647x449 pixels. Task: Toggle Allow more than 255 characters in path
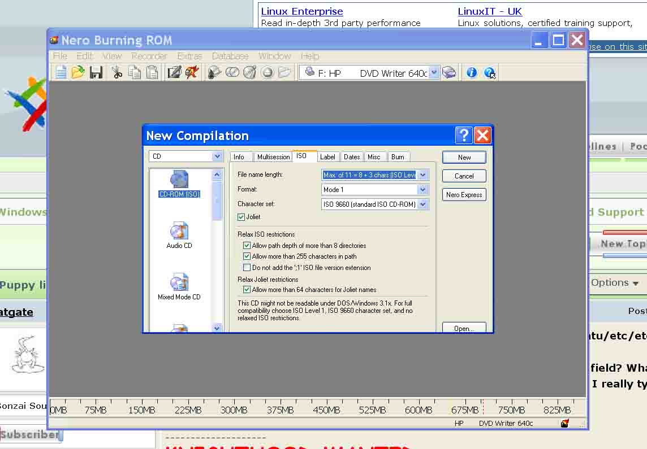[x=247, y=256]
